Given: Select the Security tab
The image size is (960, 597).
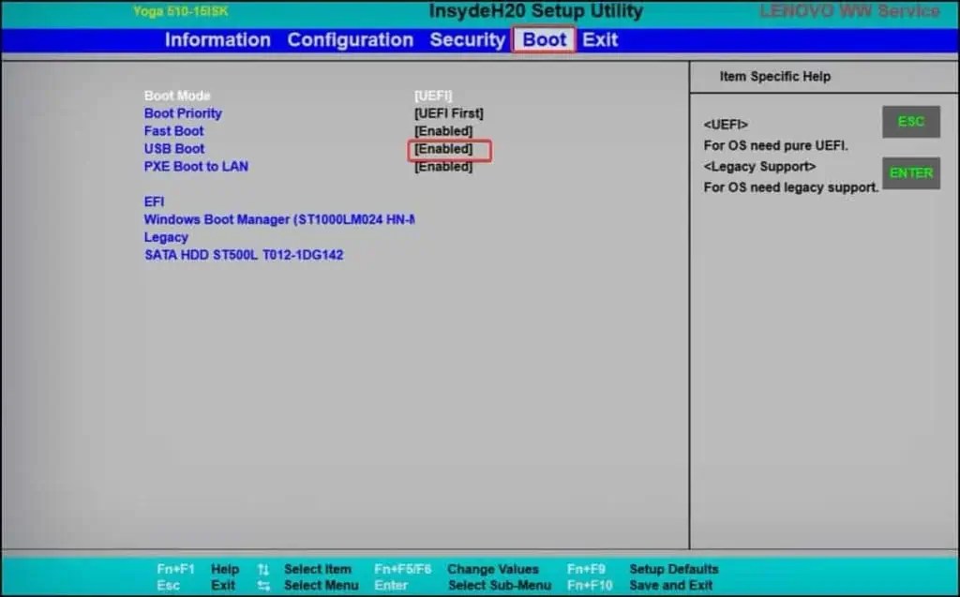Looking at the screenshot, I should [x=468, y=39].
